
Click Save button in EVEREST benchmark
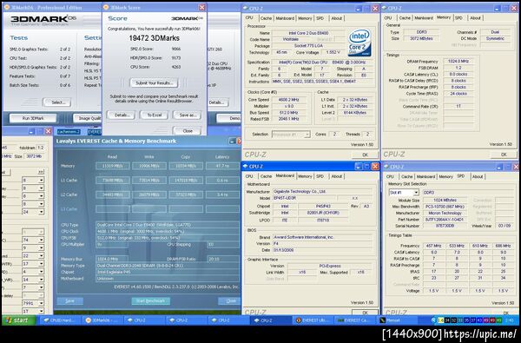69,300
